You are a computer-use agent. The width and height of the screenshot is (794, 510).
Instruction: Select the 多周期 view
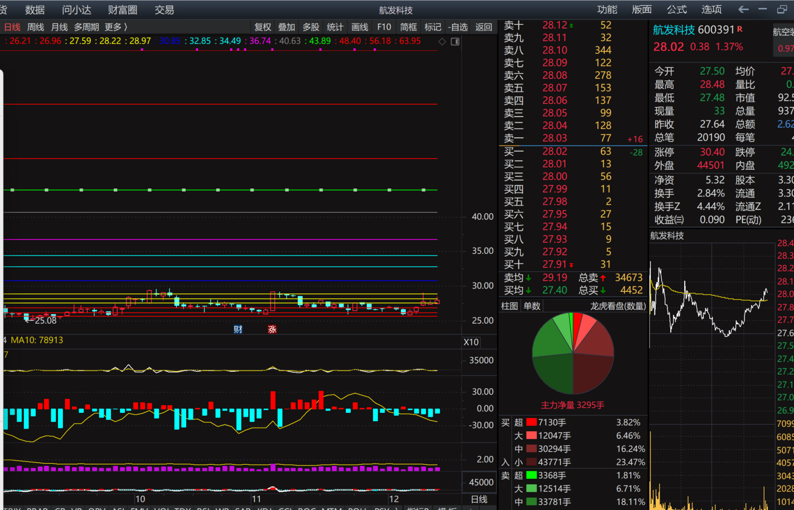click(86, 27)
